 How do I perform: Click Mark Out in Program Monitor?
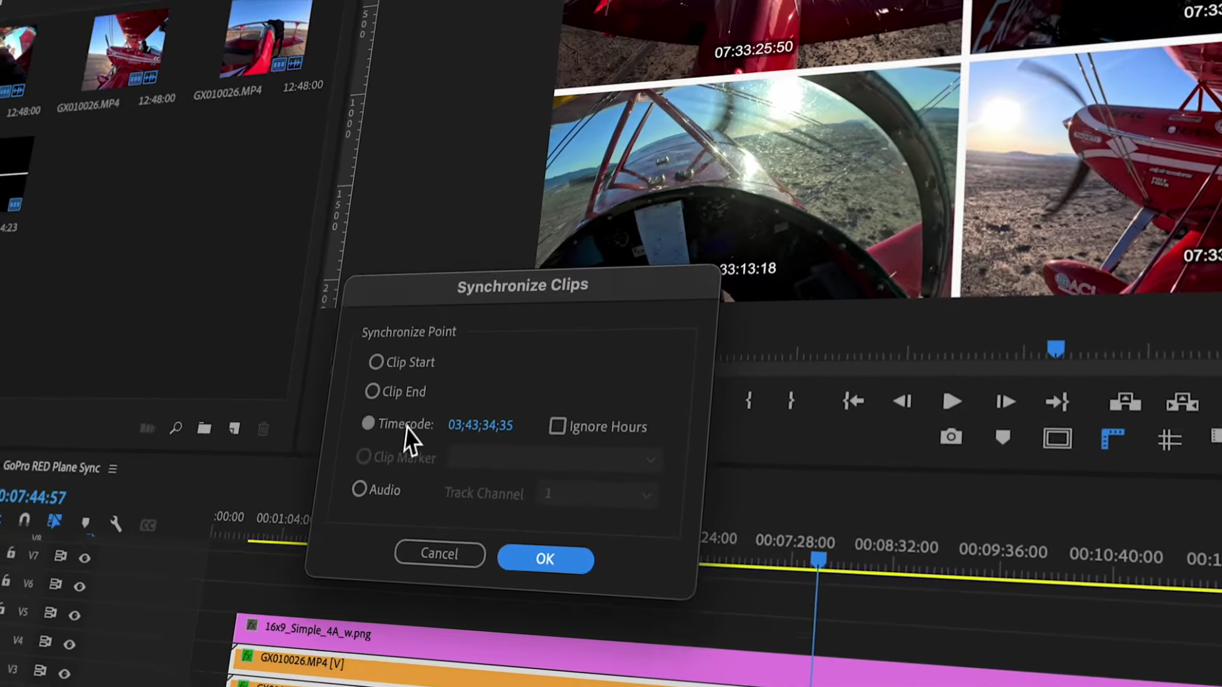click(791, 401)
